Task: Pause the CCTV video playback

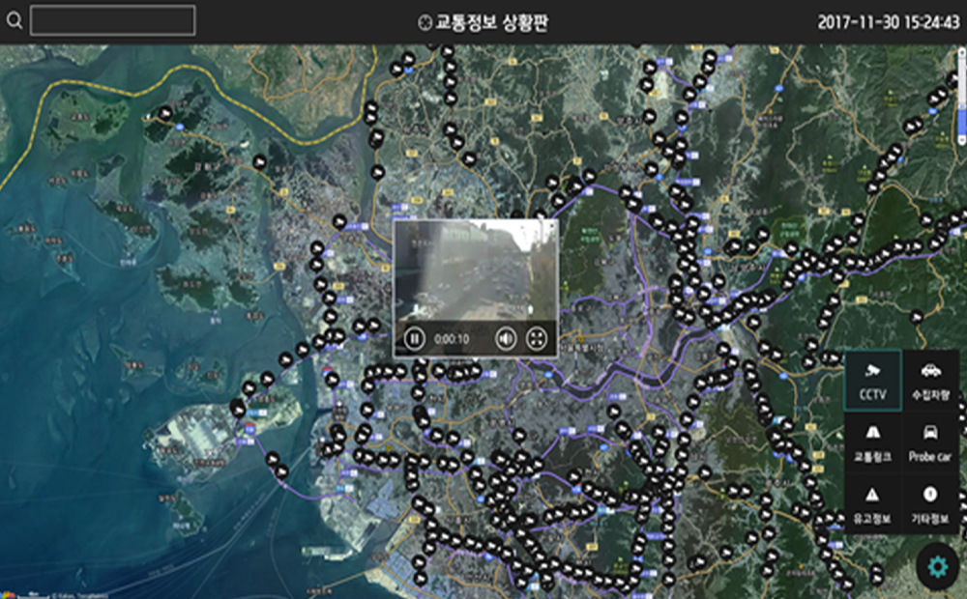Action: tap(413, 338)
